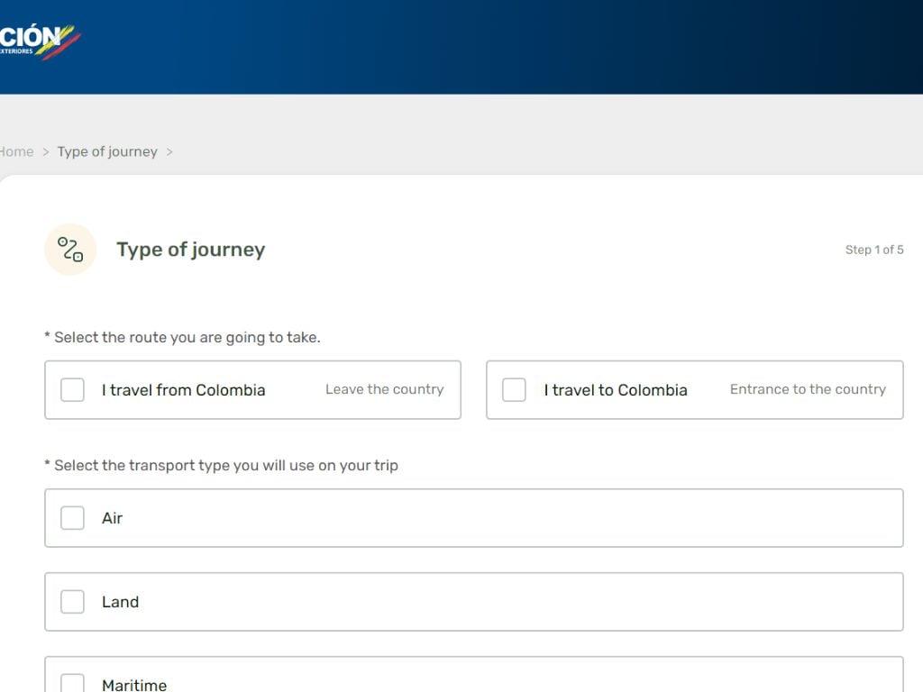923x692 pixels.
Task: Choose the Air option label
Action: coord(112,518)
